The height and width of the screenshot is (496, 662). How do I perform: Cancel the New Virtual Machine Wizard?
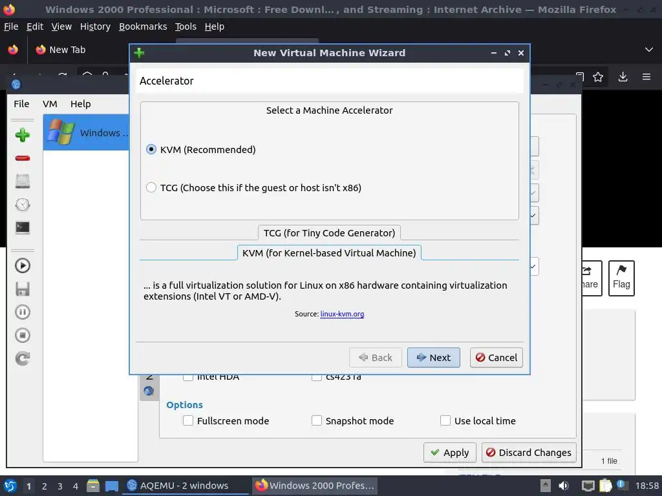(496, 357)
